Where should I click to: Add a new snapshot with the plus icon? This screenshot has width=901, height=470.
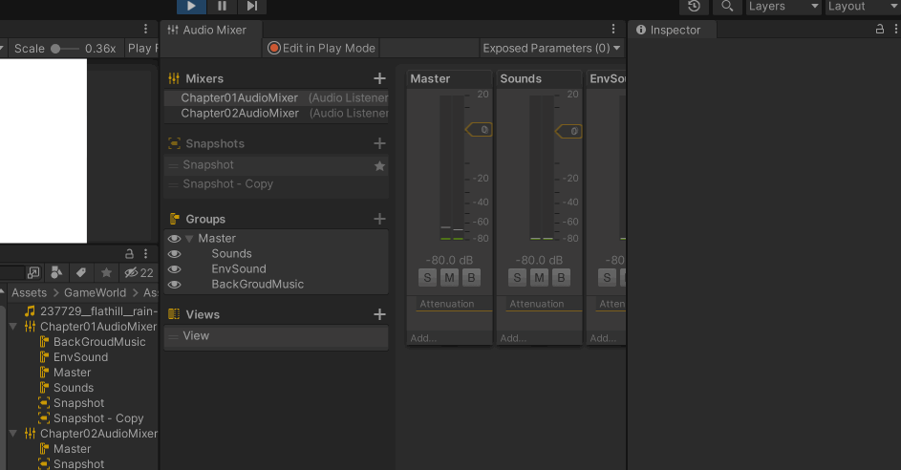(379, 143)
